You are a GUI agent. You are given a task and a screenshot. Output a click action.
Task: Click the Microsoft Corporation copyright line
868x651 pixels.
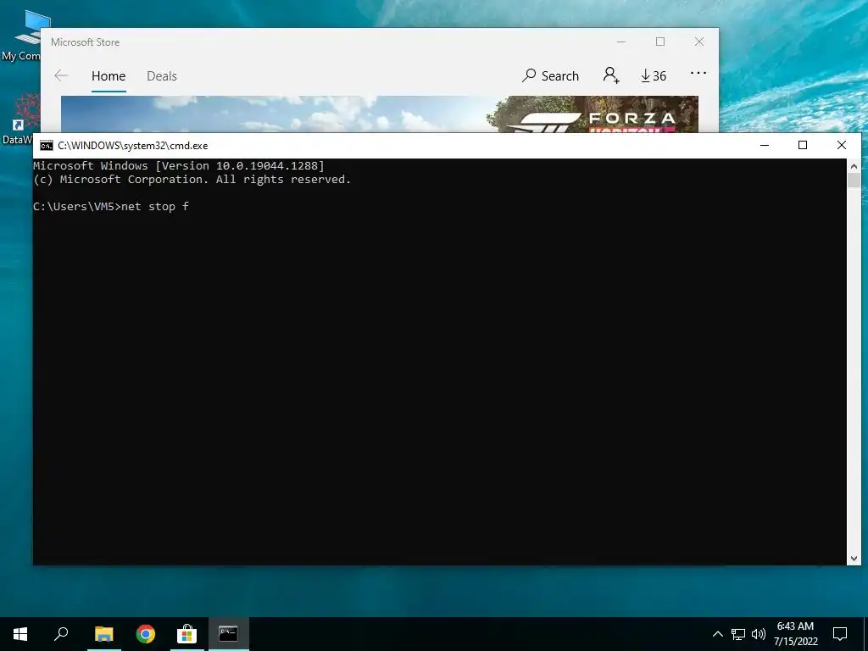pyautogui.click(x=192, y=180)
